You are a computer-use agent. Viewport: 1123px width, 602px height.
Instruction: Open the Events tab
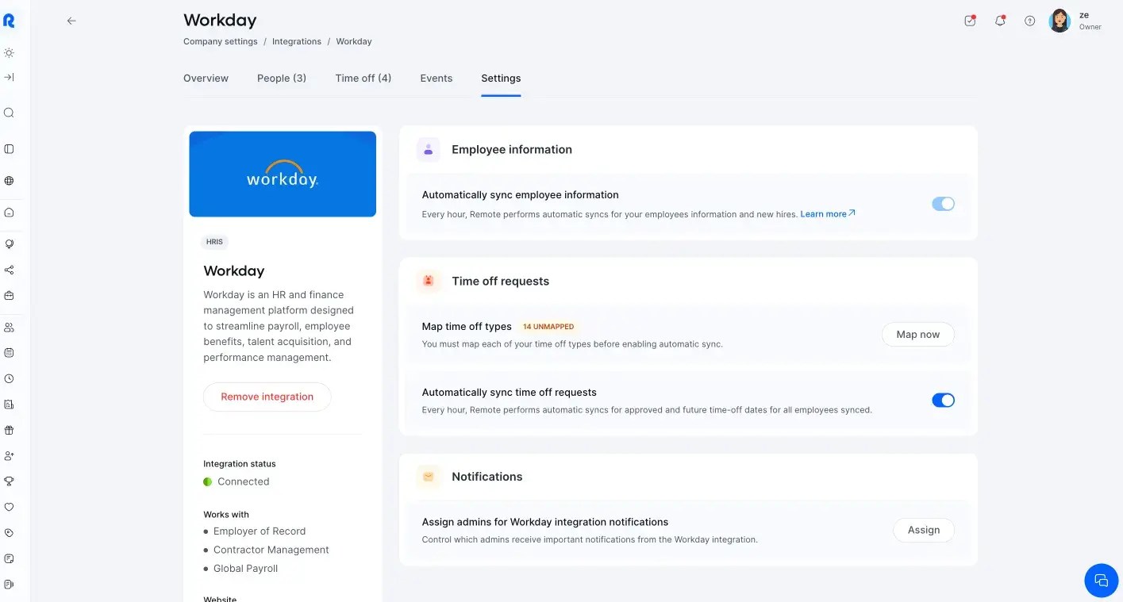click(x=436, y=78)
